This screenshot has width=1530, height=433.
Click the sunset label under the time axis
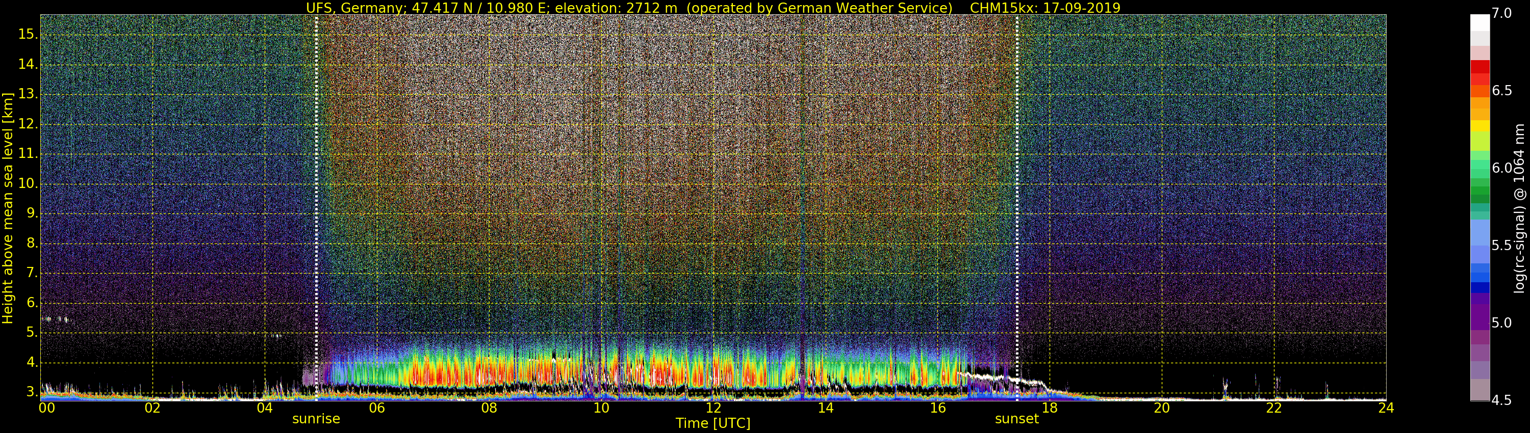(1016, 419)
